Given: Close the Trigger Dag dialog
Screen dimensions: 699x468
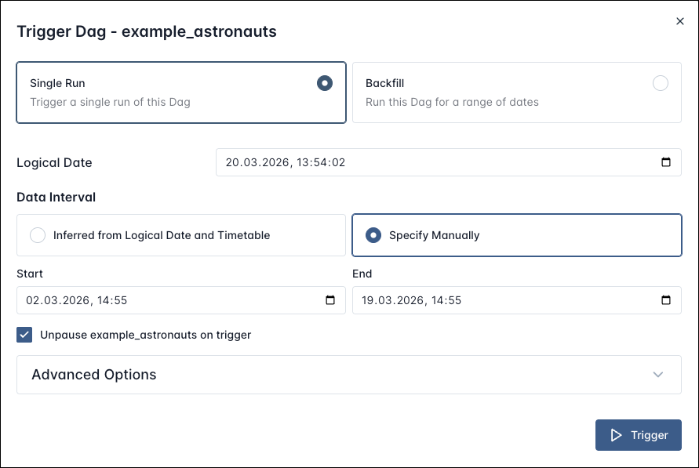Looking at the screenshot, I should [679, 21].
